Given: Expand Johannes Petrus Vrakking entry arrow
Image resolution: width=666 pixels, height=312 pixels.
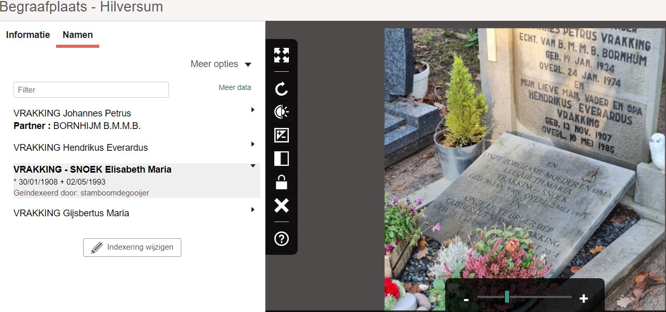Looking at the screenshot, I should (252, 110).
